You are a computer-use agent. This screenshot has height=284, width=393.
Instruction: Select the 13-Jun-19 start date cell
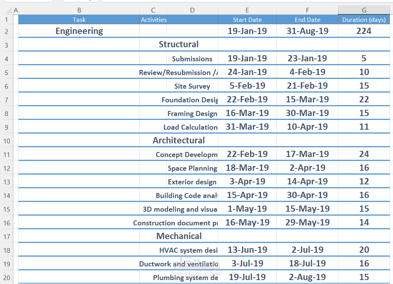[x=247, y=250]
